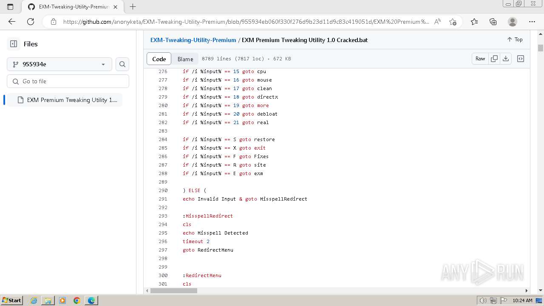Image resolution: width=544 pixels, height=306 pixels.
Task: Copy raw file contents
Action: tap(494, 59)
